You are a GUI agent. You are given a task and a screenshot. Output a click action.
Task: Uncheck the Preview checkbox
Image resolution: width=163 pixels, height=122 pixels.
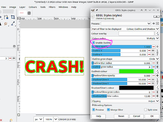(94, 110)
